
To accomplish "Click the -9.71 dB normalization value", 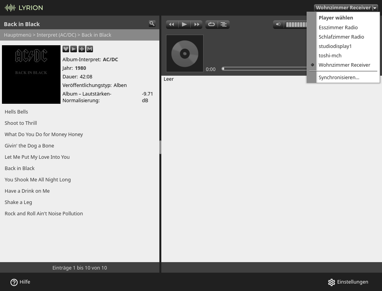I will [147, 97].
